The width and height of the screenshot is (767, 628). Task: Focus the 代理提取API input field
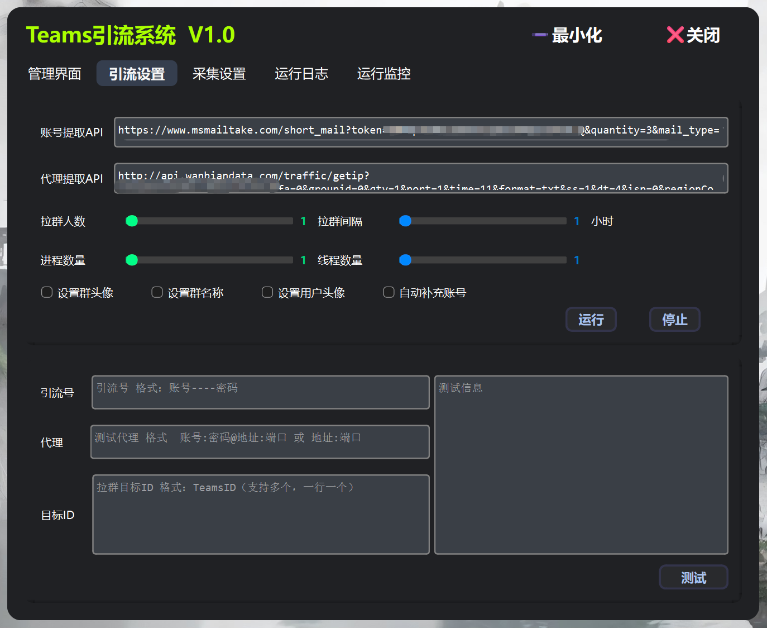(x=421, y=178)
